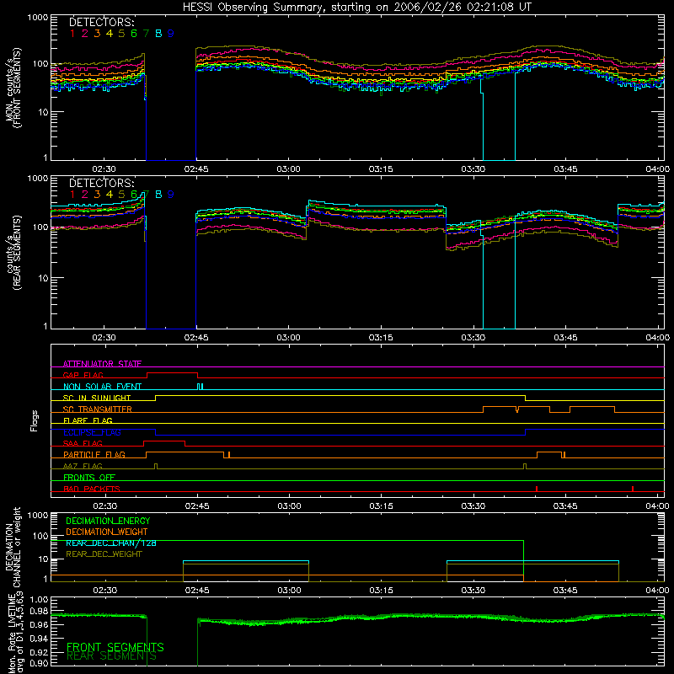
Task: Click the HESSI Observing Summary plot title
Action: coord(356,8)
